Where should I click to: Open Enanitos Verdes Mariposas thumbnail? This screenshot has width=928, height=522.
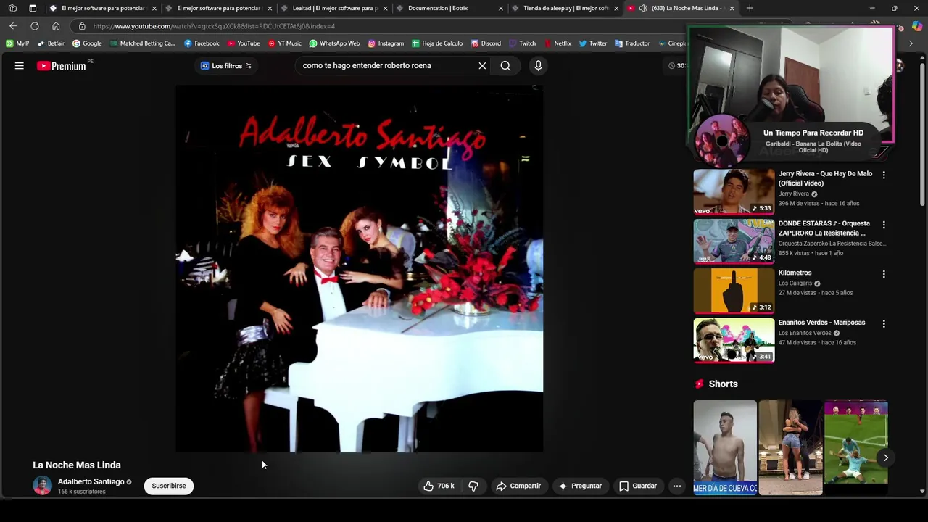(734, 339)
